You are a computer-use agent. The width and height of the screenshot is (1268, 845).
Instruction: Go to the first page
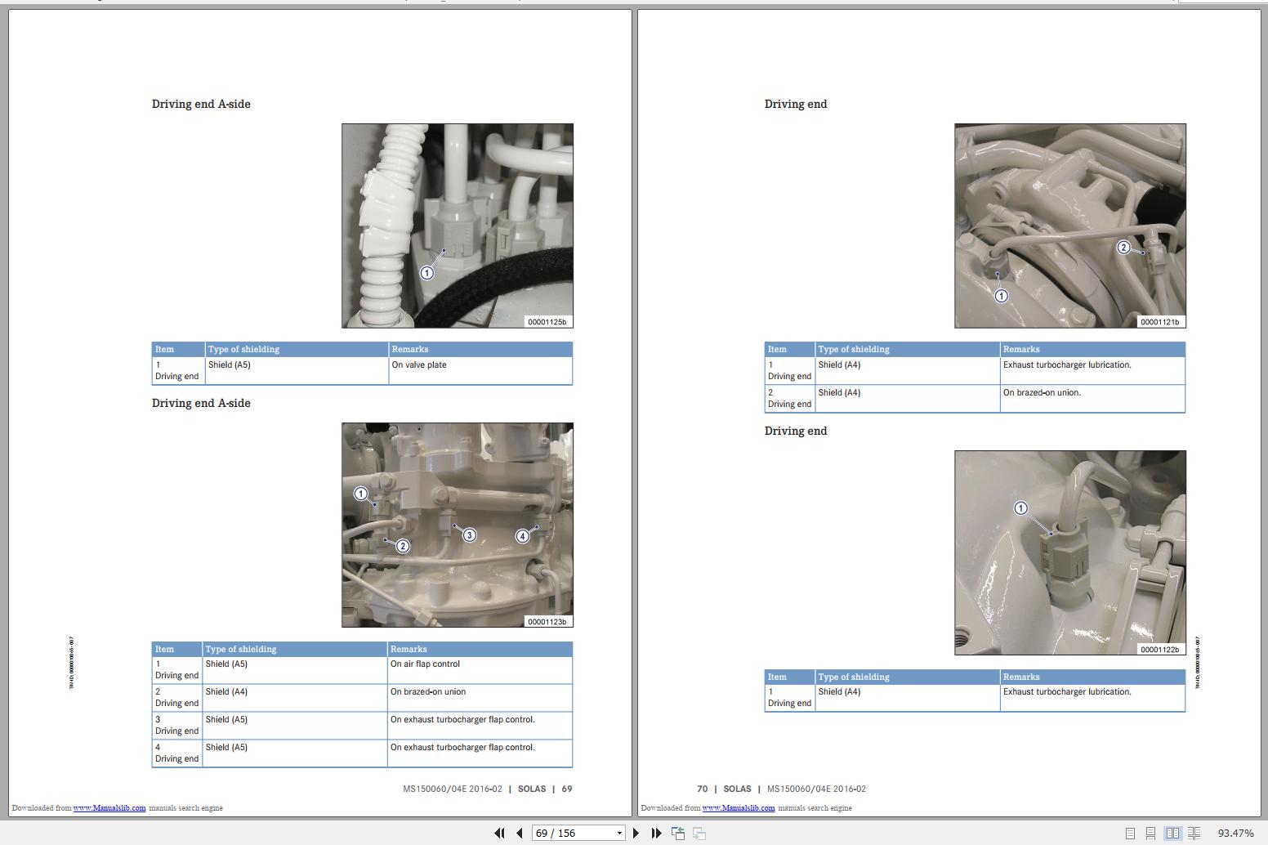(499, 833)
